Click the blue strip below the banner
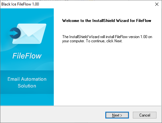 [x=27, y=100]
